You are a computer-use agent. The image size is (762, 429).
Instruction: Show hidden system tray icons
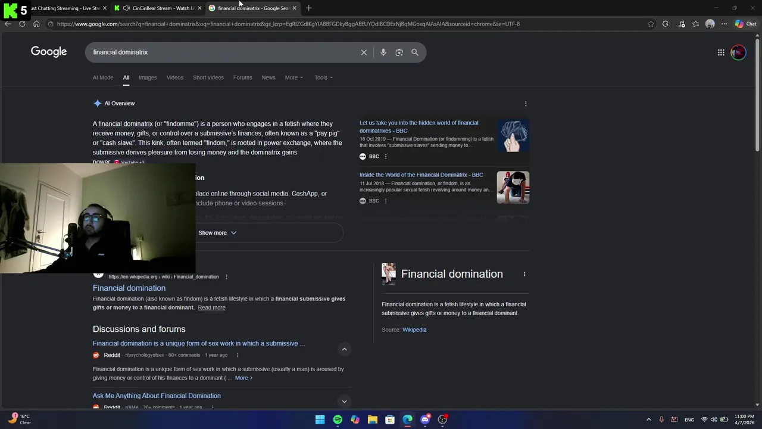click(x=649, y=419)
